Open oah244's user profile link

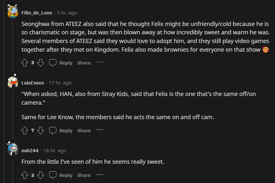pos(30,151)
